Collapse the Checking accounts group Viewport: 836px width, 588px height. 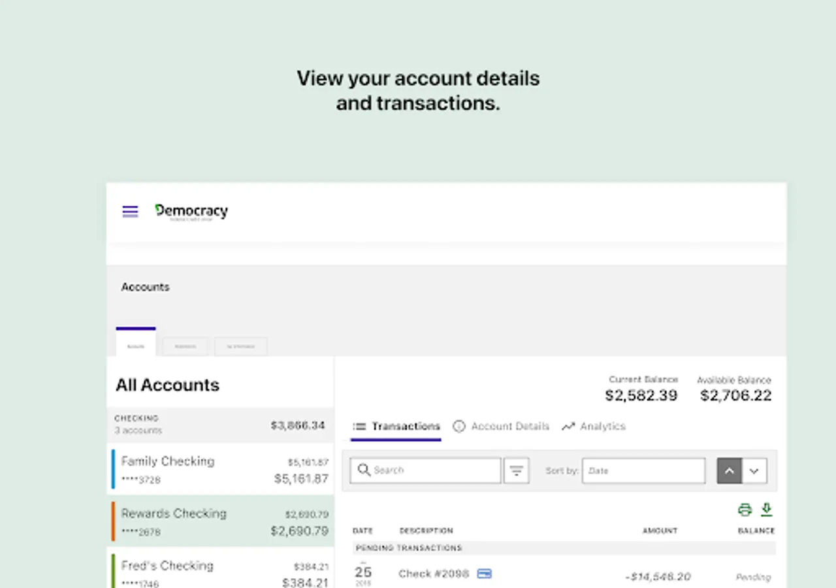(x=220, y=425)
